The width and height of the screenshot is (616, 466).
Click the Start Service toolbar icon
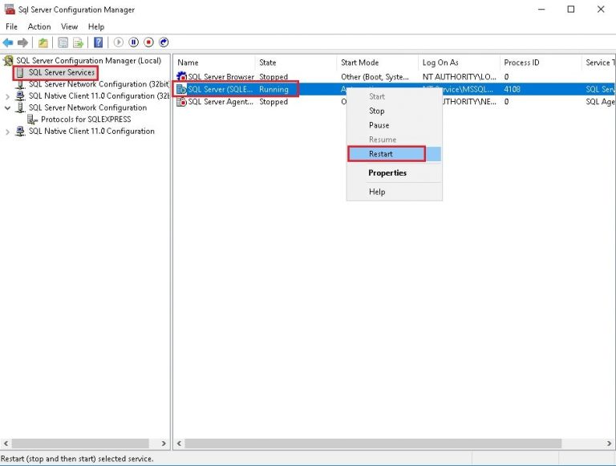119,43
